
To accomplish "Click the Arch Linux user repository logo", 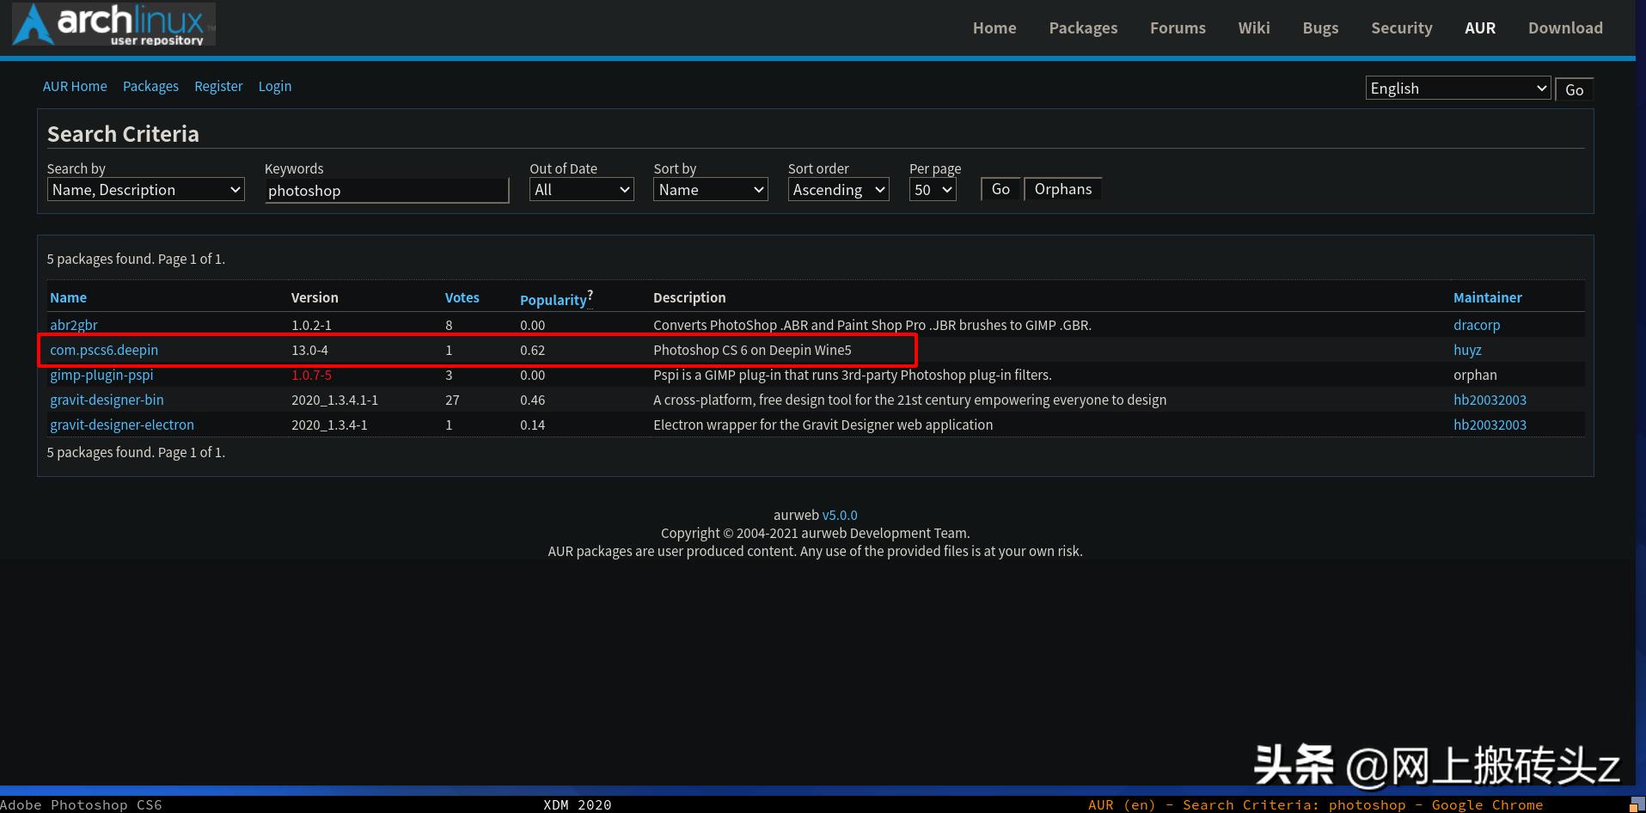I will tap(113, 24).
